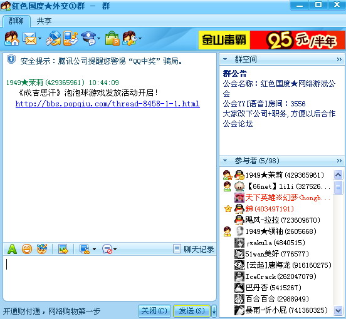Click the member list scrollbar thumb
The image size is (346, 319).
[338, 188]
